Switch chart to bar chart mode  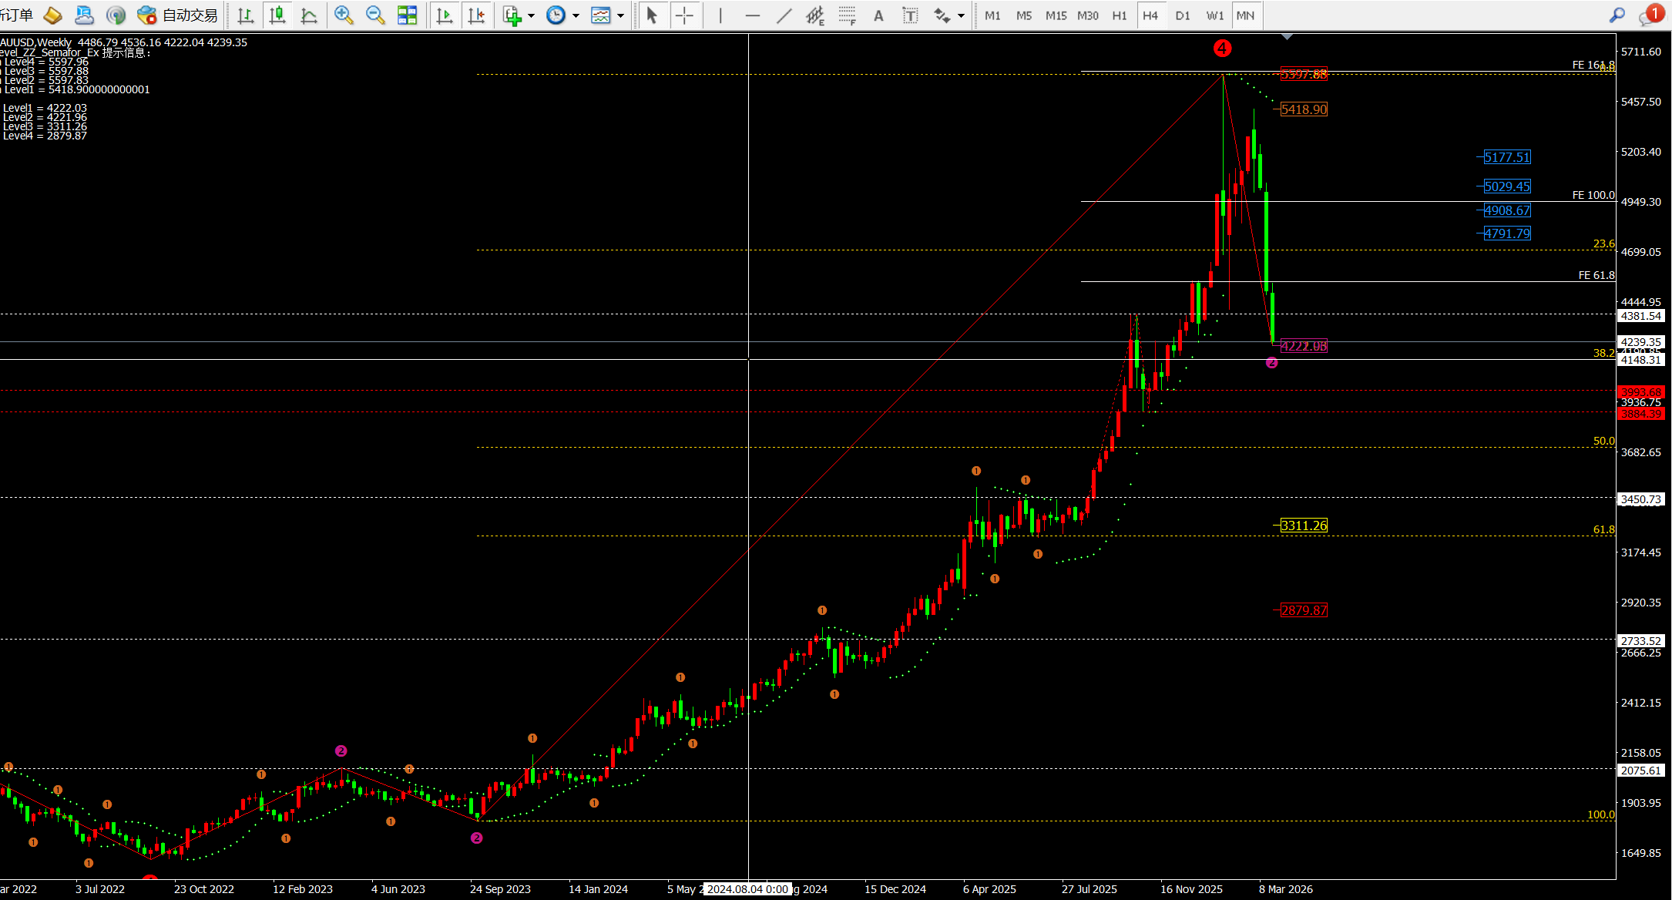246,15
